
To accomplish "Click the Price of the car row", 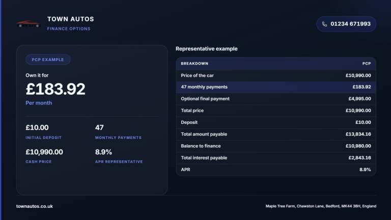I will [x=276, y=75].
